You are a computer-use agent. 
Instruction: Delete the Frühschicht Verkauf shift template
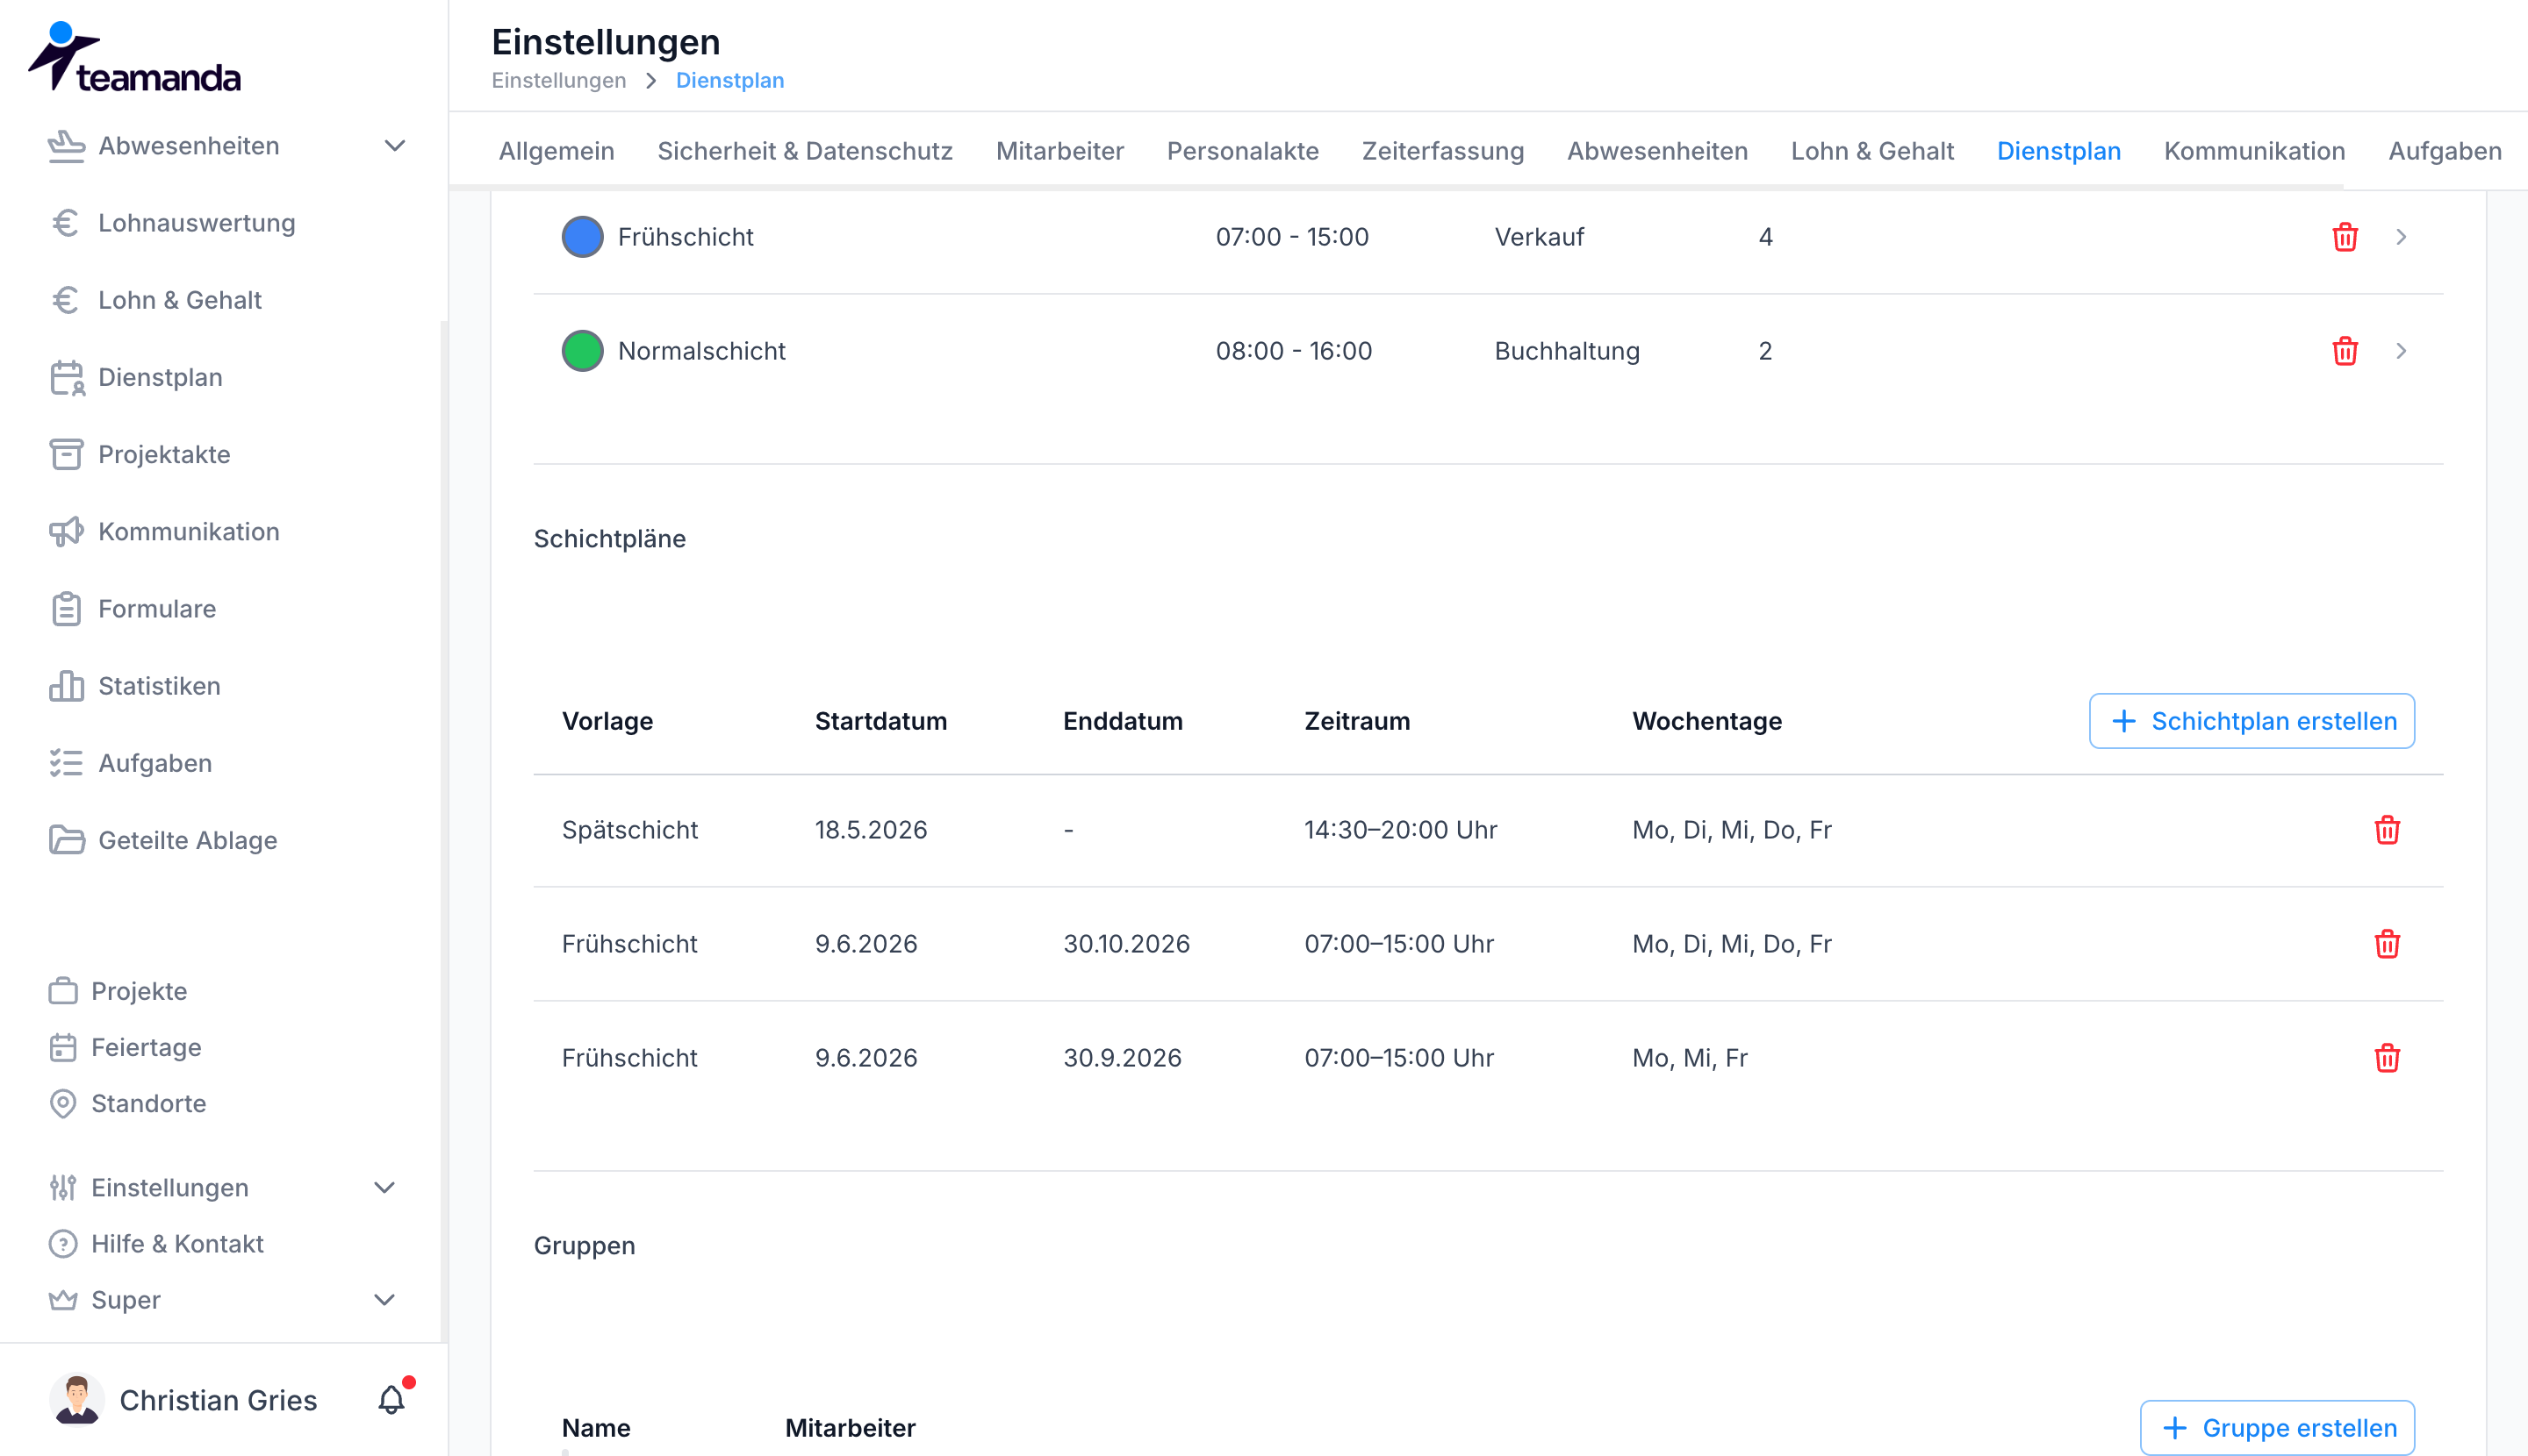click(x=2345, y=237)
